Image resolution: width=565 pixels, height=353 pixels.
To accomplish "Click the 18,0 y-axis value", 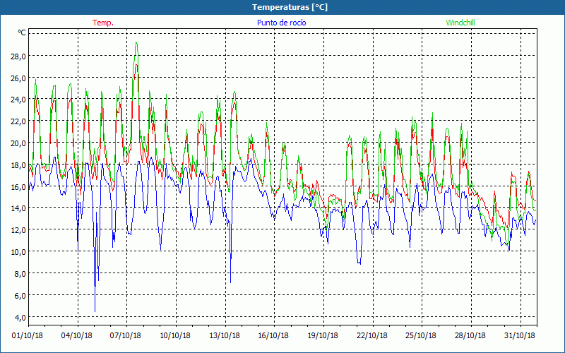I will [x=18, y=165].
